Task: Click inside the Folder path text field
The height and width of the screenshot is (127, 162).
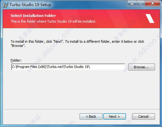Action: [68, 67]
